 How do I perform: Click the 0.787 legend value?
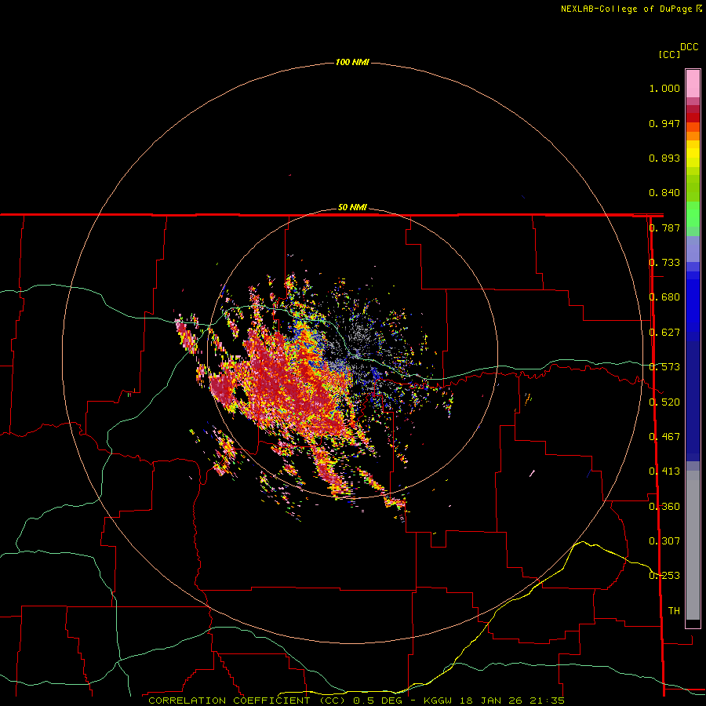664,227
